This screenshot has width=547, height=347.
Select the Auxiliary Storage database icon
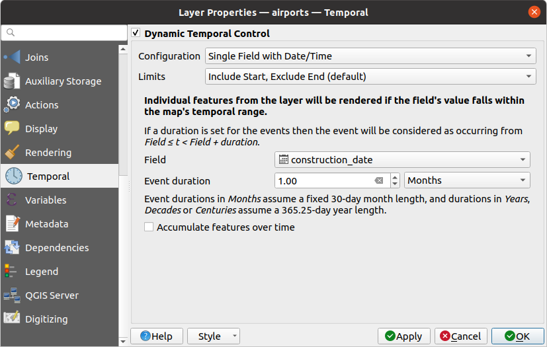coord(13,81)
